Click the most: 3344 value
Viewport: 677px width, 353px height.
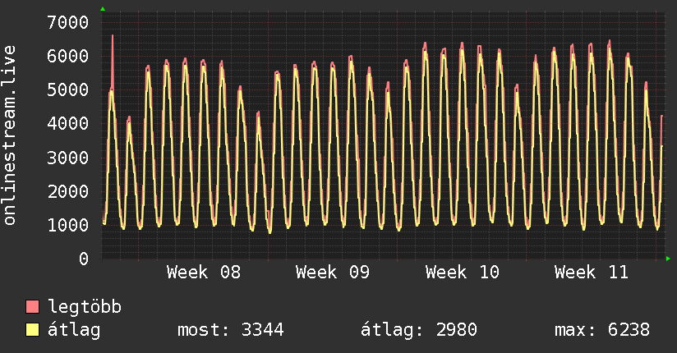(x=231, y=330)
